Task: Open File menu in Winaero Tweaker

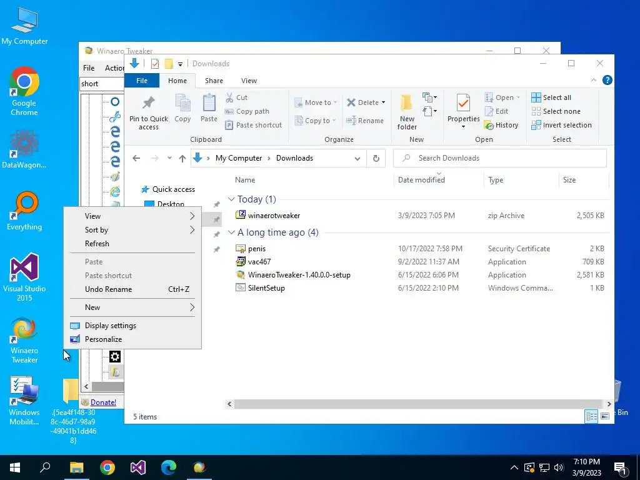Action: click(x=89, y=68)
